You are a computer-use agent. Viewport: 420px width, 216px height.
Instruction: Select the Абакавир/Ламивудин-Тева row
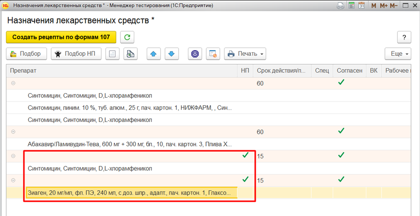[x=129, y=144]
